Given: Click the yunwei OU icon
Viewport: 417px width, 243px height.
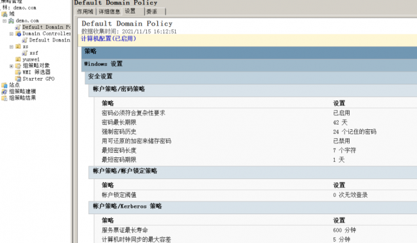Looking at the screenshot, I should [x=18, y=59].
